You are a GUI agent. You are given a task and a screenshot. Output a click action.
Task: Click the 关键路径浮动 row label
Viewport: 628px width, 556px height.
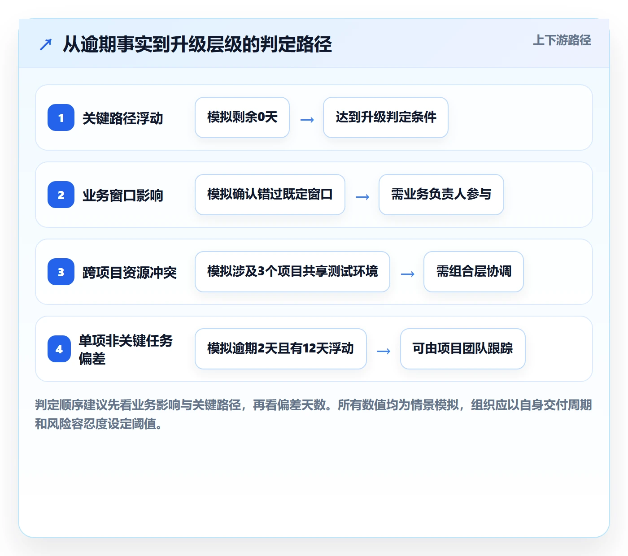pyautogui.click(x=123, y=118)
